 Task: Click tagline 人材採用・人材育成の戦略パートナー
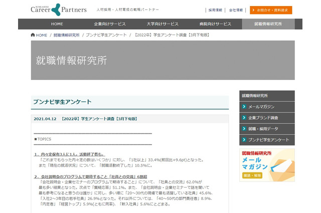[x=128, y=9]
